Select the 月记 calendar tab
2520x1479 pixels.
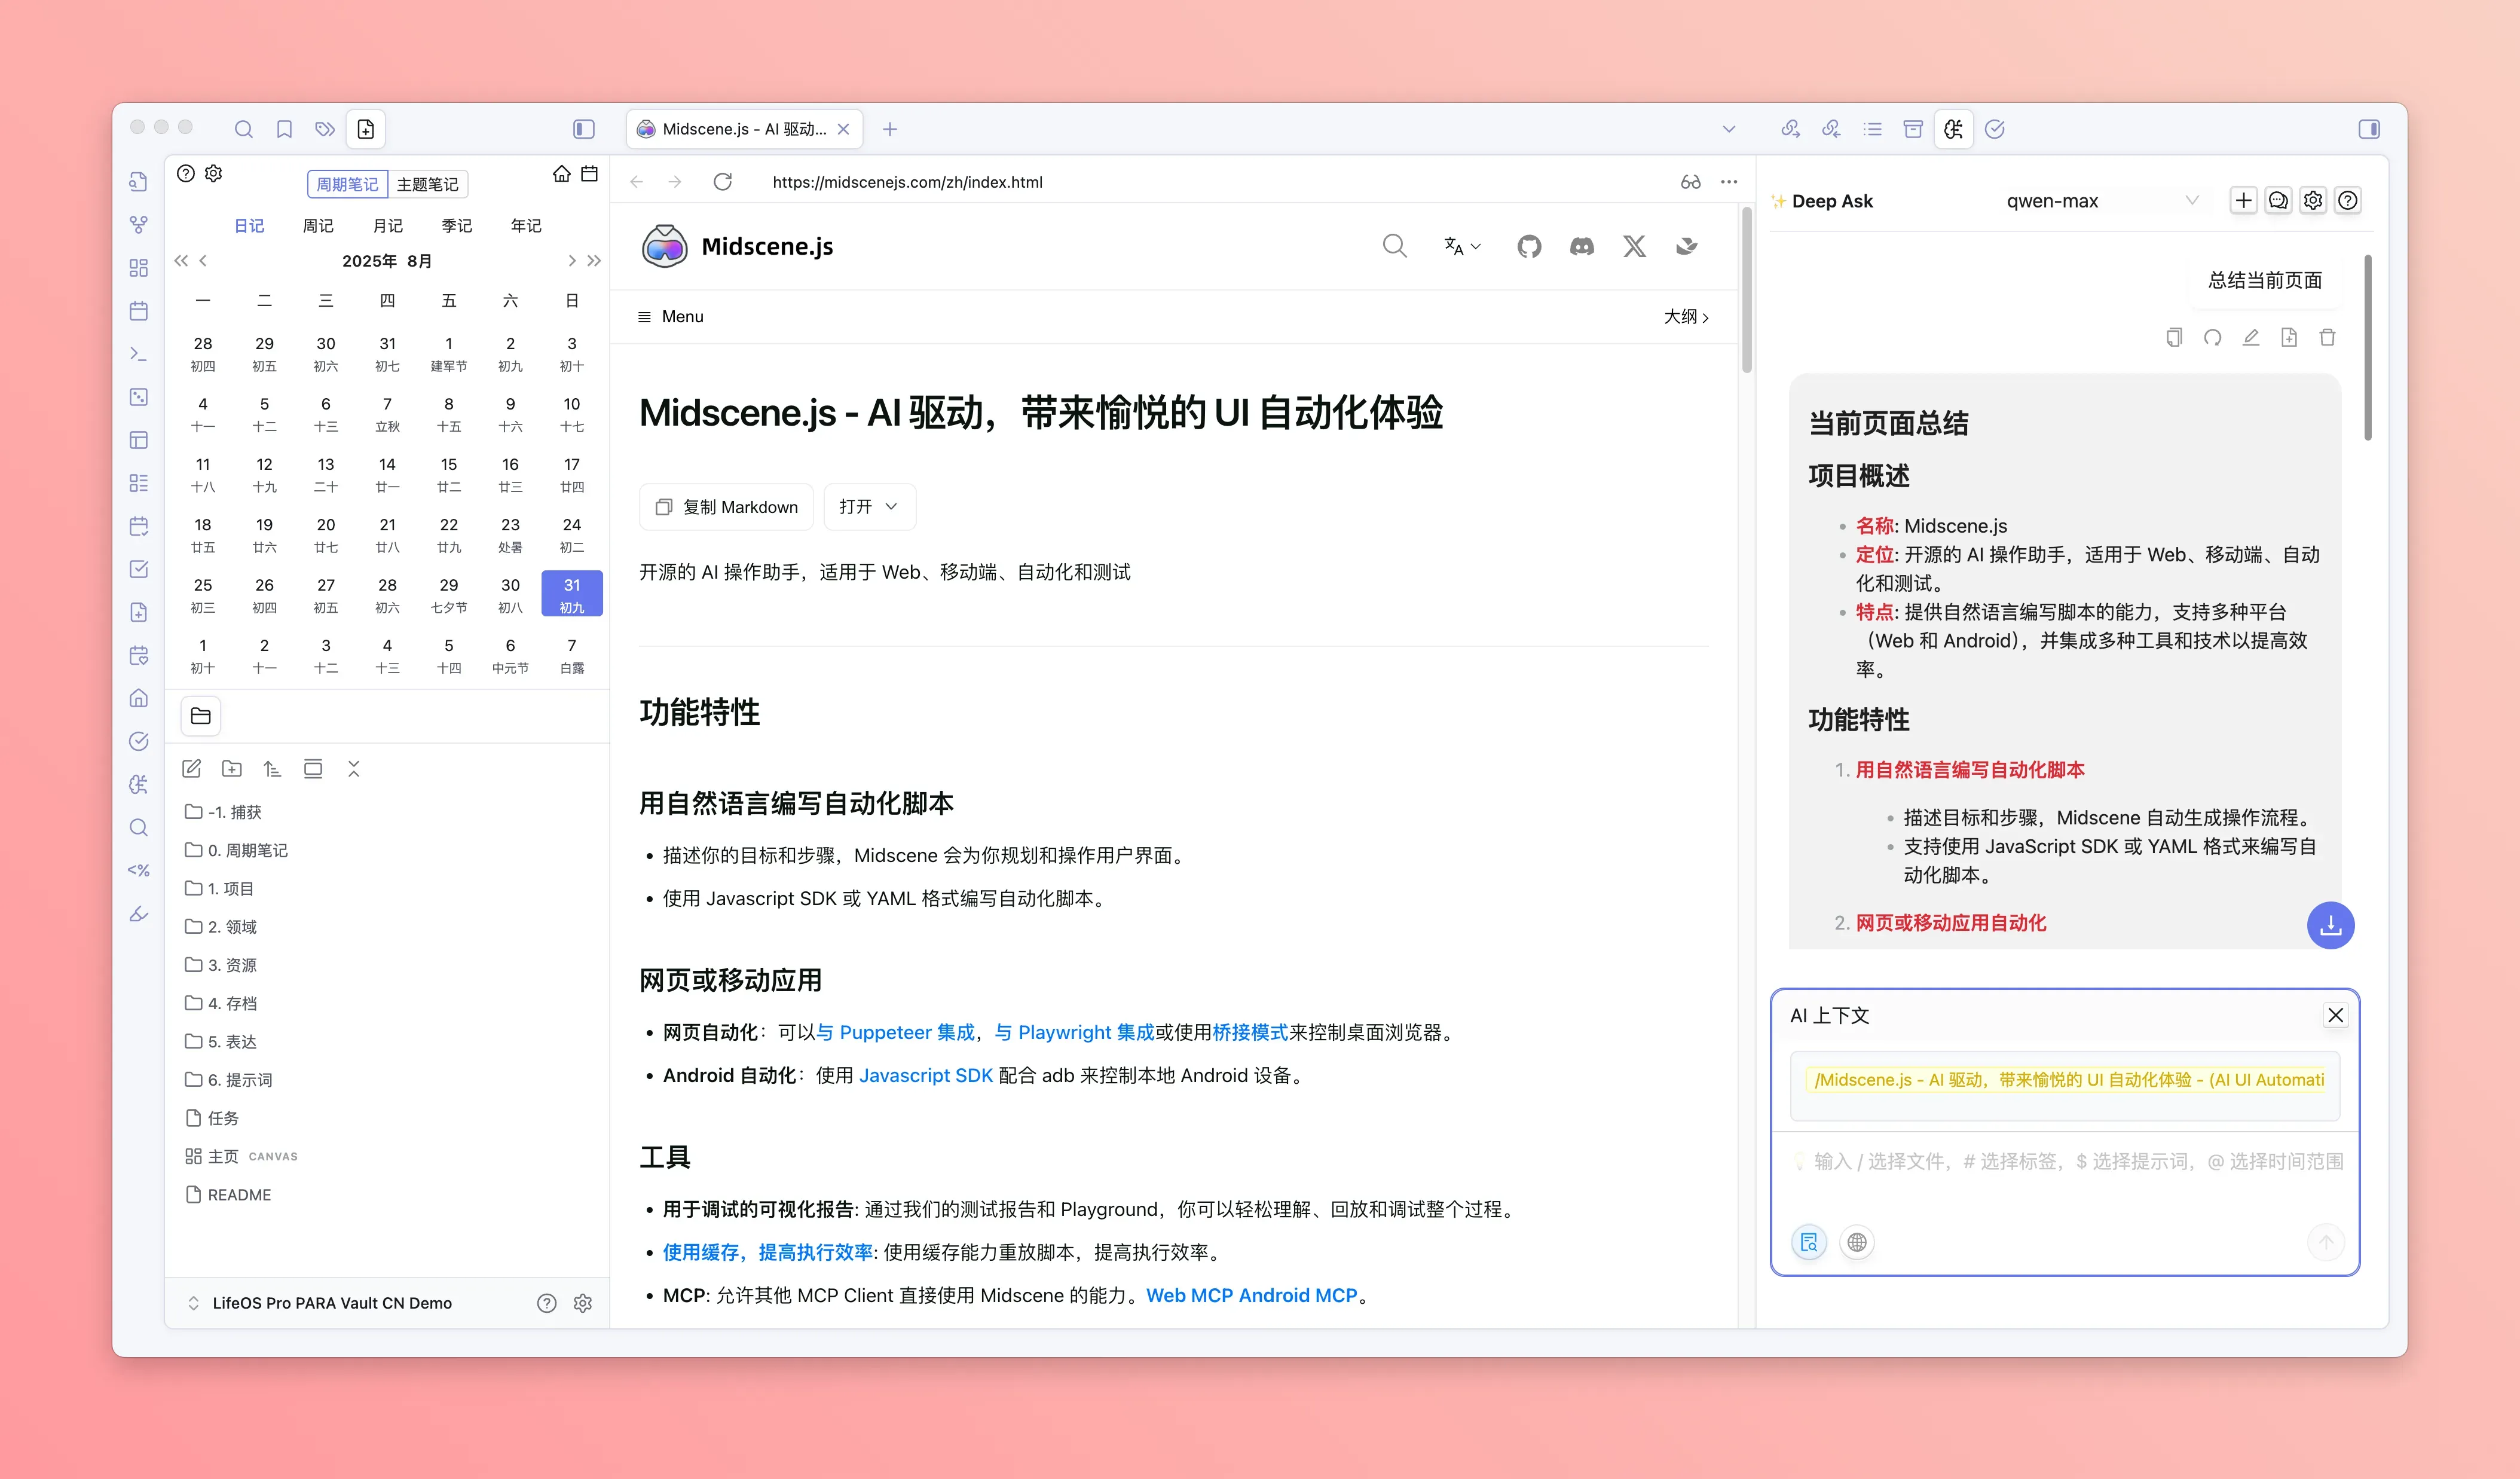[387, 226]
